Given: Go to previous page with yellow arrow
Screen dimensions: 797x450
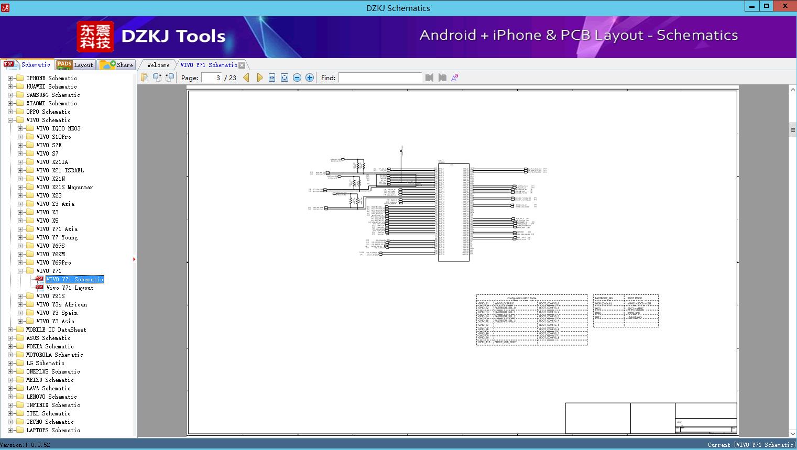Looking at the screenshot, I should [247, 78].
